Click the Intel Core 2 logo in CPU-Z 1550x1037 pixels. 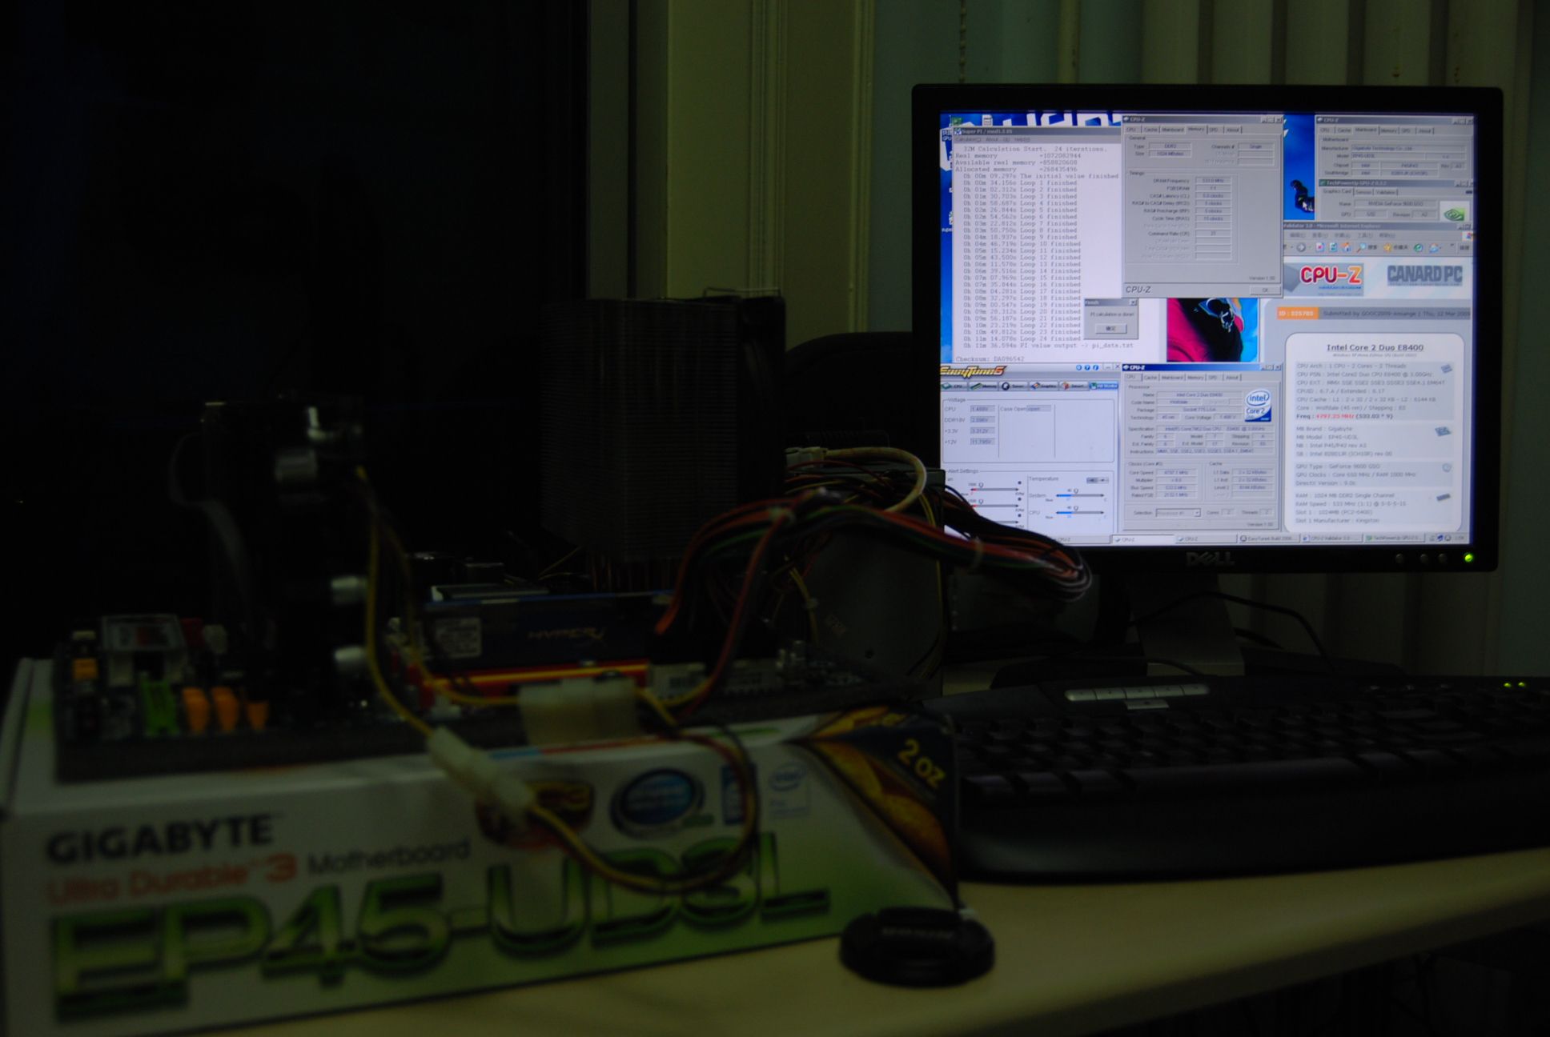point(1258,406)
